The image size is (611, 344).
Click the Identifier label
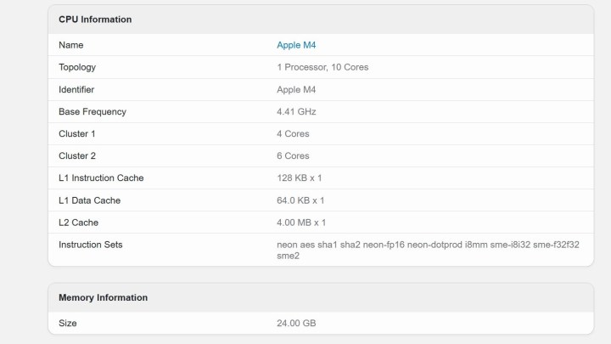pyautogui.click(x=76, y=90)
